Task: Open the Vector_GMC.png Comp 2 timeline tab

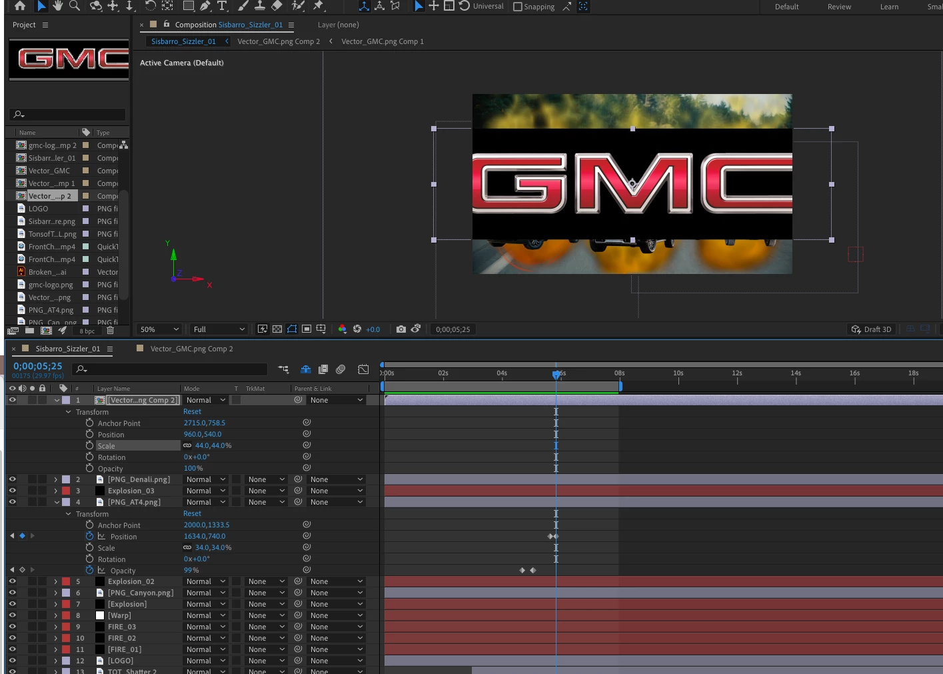Action: click(191, 349)
